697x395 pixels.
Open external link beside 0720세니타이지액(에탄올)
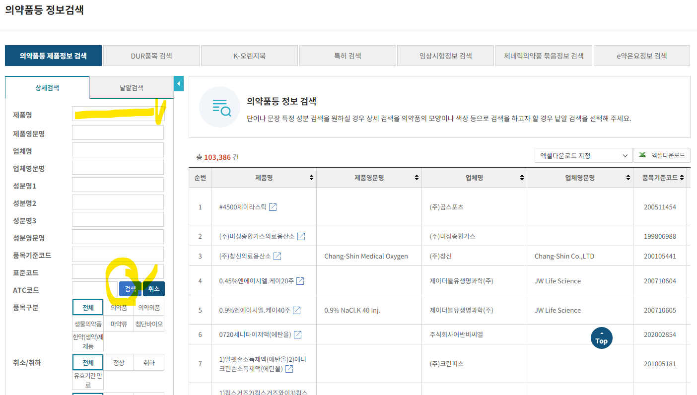tap(297, 334)
